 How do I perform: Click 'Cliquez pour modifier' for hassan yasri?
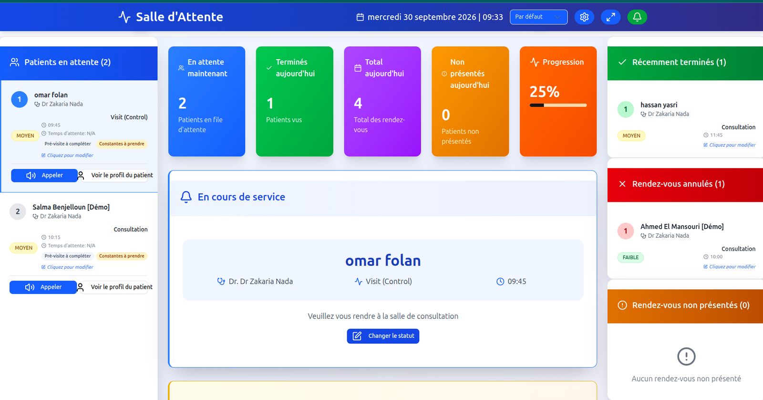click(x=730, y=145)
